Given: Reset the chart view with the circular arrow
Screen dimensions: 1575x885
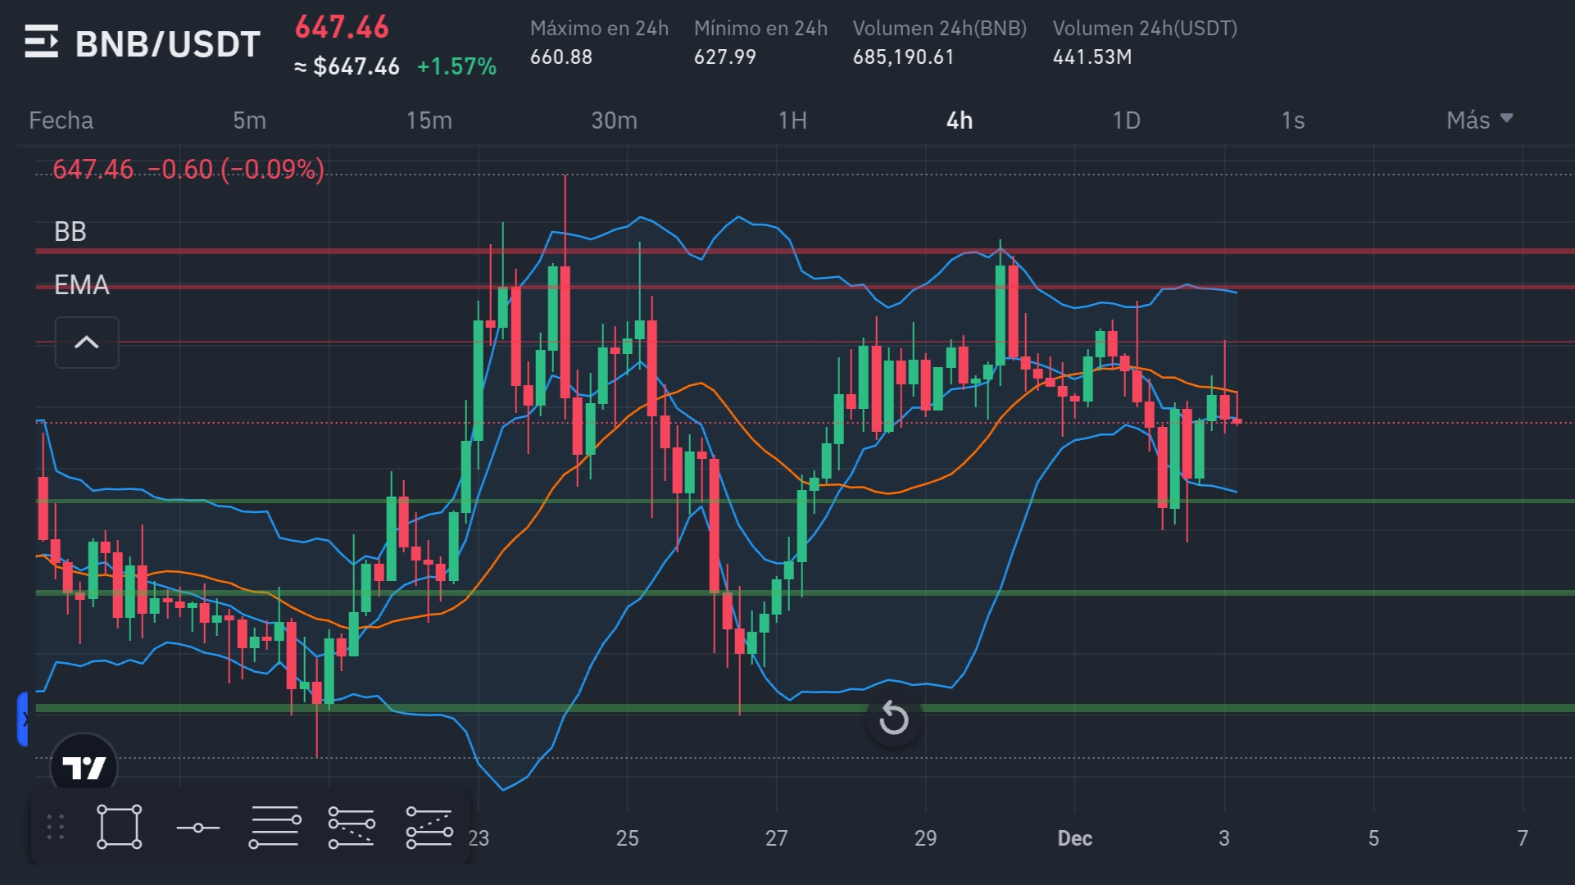Looking at the screenshot, I should pyautogui.click(x=893, y=719).
